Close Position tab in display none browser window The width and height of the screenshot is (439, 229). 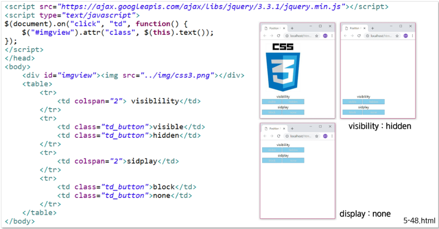(x=284, y=129)
